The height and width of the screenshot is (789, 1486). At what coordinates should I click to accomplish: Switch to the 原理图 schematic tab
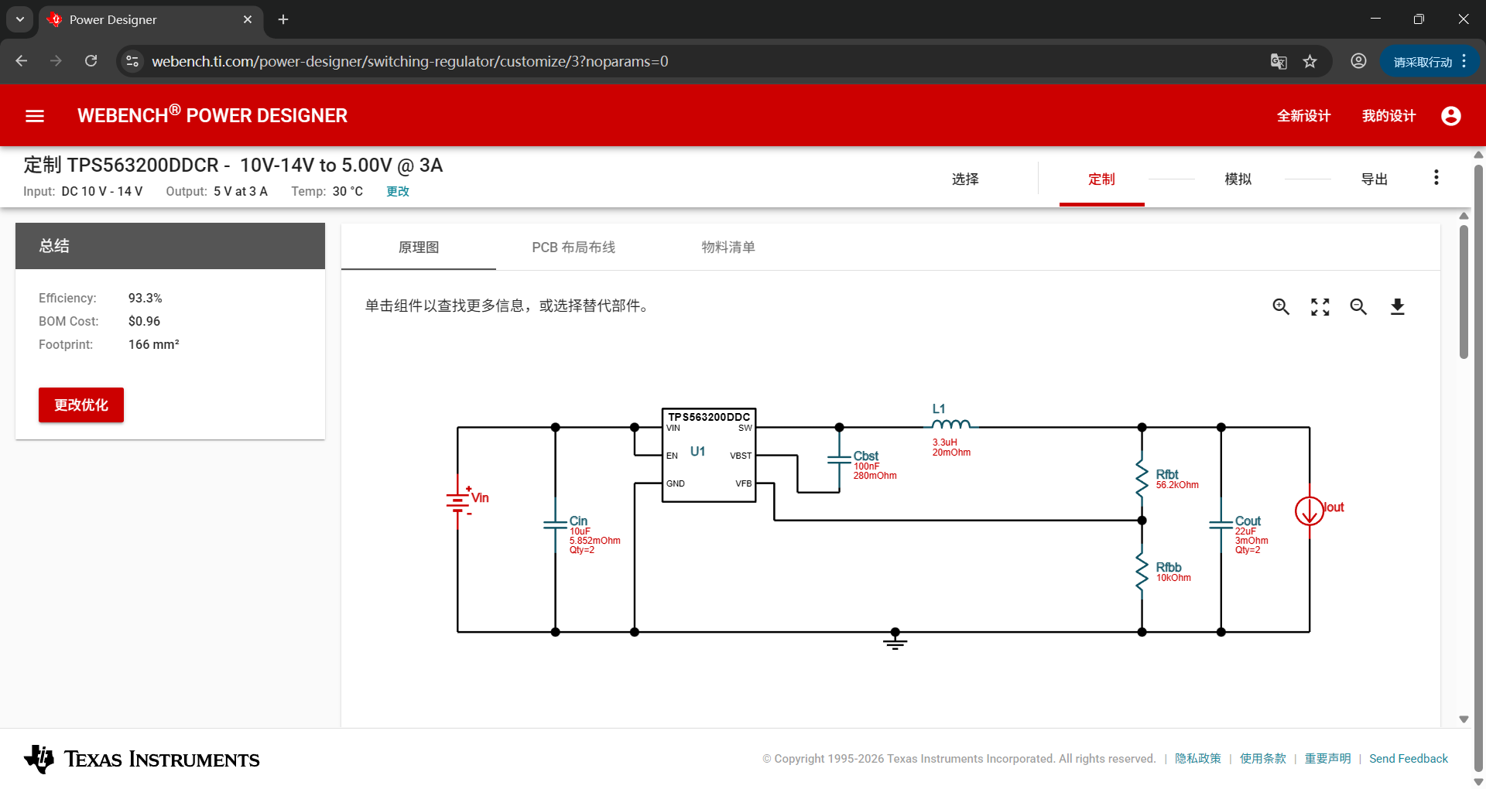coord(419,248)
